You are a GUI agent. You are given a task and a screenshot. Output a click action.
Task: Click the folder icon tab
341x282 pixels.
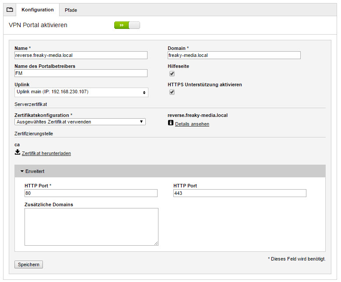click(x=10, y=10)
